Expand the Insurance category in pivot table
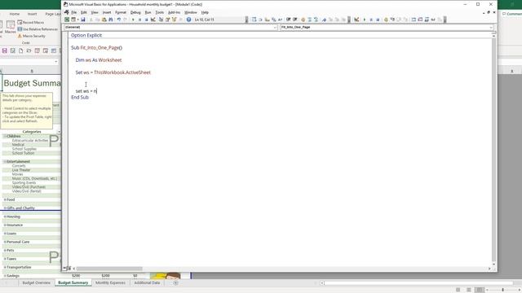This screenshot has width=522, height=293. [x=5, y=225]
